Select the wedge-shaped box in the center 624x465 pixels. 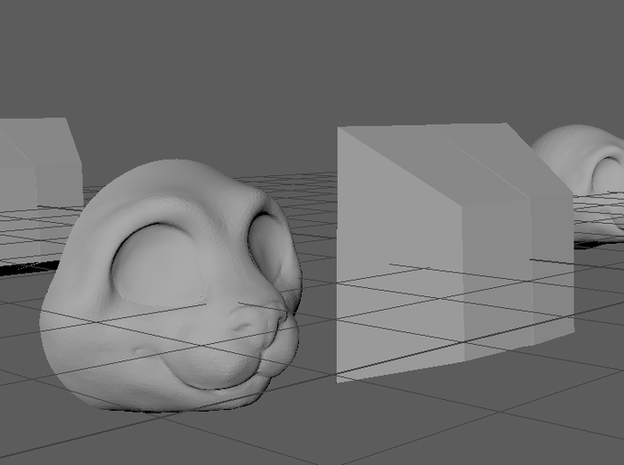[455, 253]
